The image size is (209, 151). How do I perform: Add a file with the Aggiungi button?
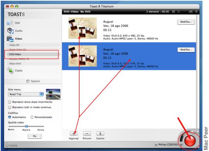74,134
